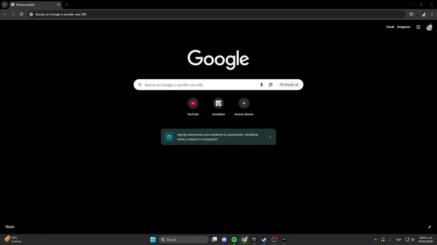Open Spotify from the taskbar
The image size is (437, 245).
click(234, 240)
